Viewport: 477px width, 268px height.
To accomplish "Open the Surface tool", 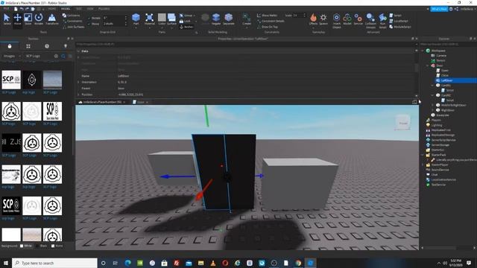I will (x=171, y=19).
